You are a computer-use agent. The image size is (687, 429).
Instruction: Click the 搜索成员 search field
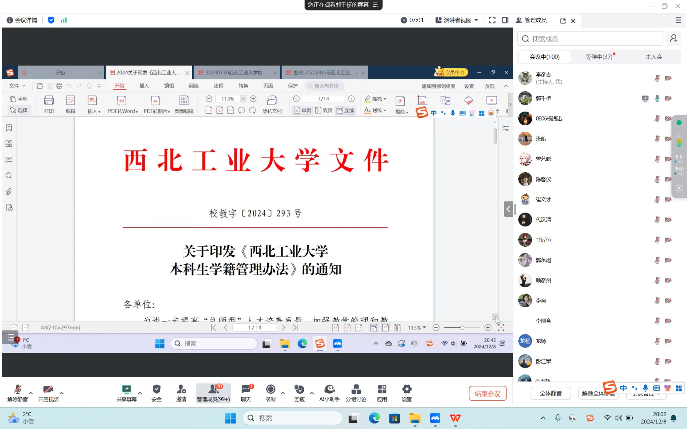click(x=590, y=39)
